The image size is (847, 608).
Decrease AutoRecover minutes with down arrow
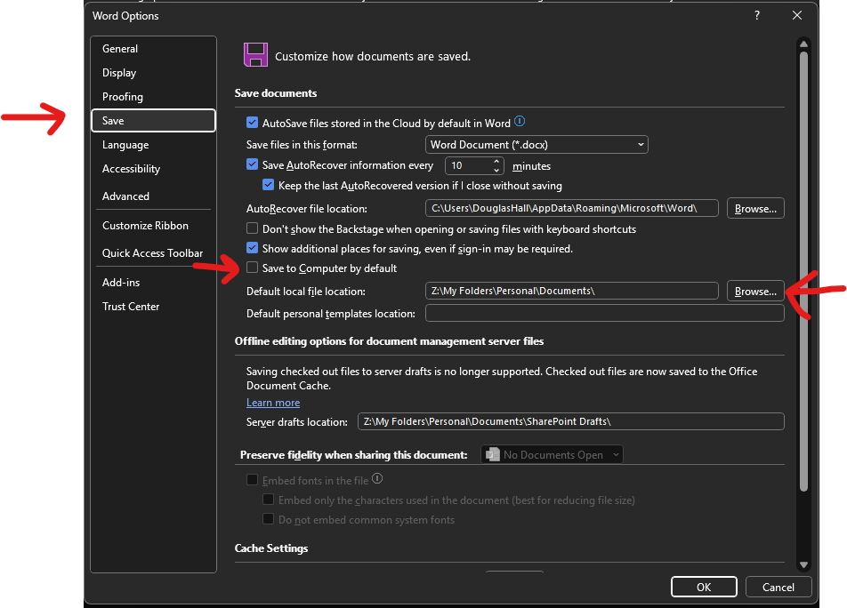pos(496,170)
